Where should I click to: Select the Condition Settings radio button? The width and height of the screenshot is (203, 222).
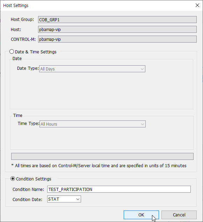13,179
